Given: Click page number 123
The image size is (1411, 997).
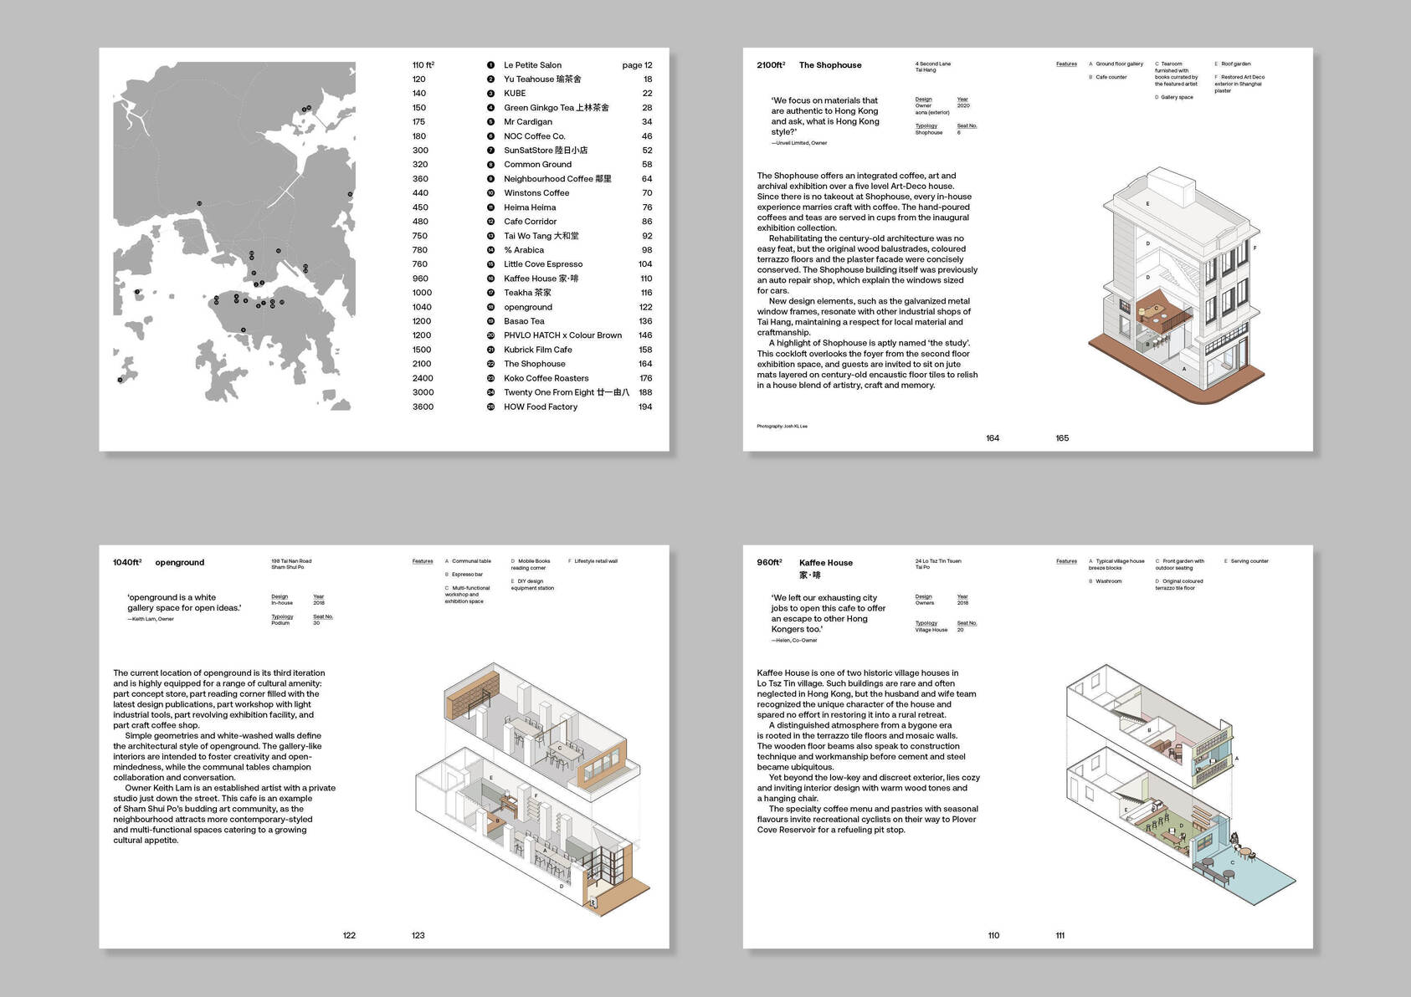Looking at the screenshot, I should 418,936.
